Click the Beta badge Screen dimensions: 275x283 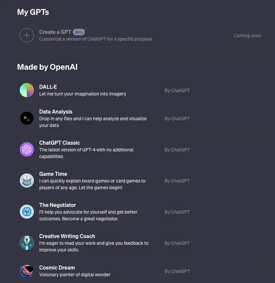click(x=79, y=32)
